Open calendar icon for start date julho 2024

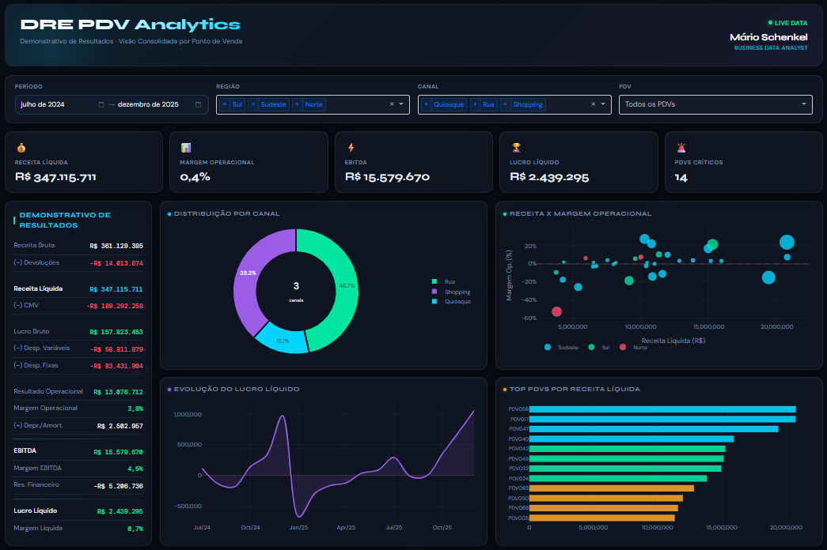point(101,104)
